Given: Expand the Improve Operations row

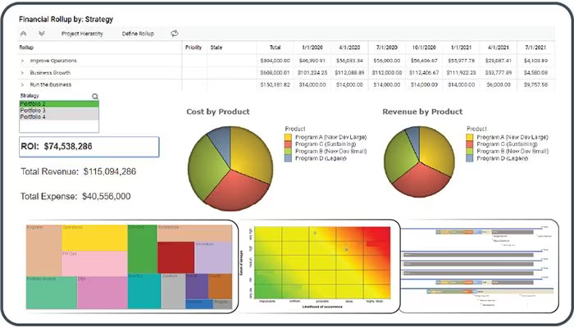Looking at the screenshot, I should 22,61.
